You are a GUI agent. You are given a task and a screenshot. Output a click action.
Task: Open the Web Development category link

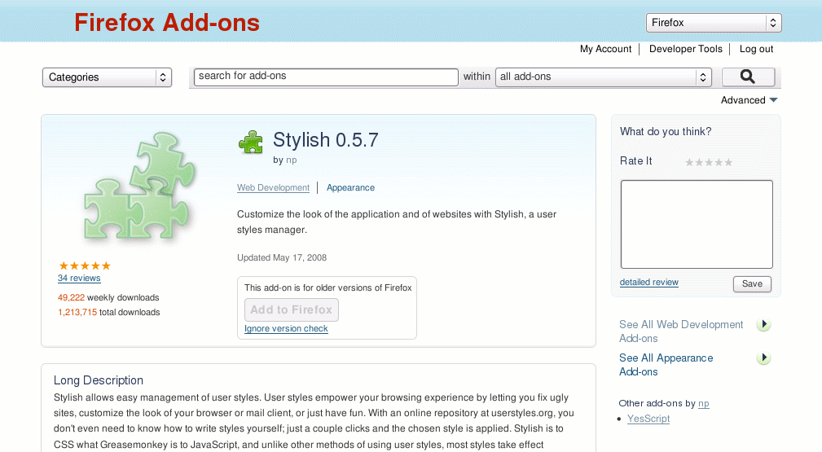pyautogui.click(x=273, y=187)
